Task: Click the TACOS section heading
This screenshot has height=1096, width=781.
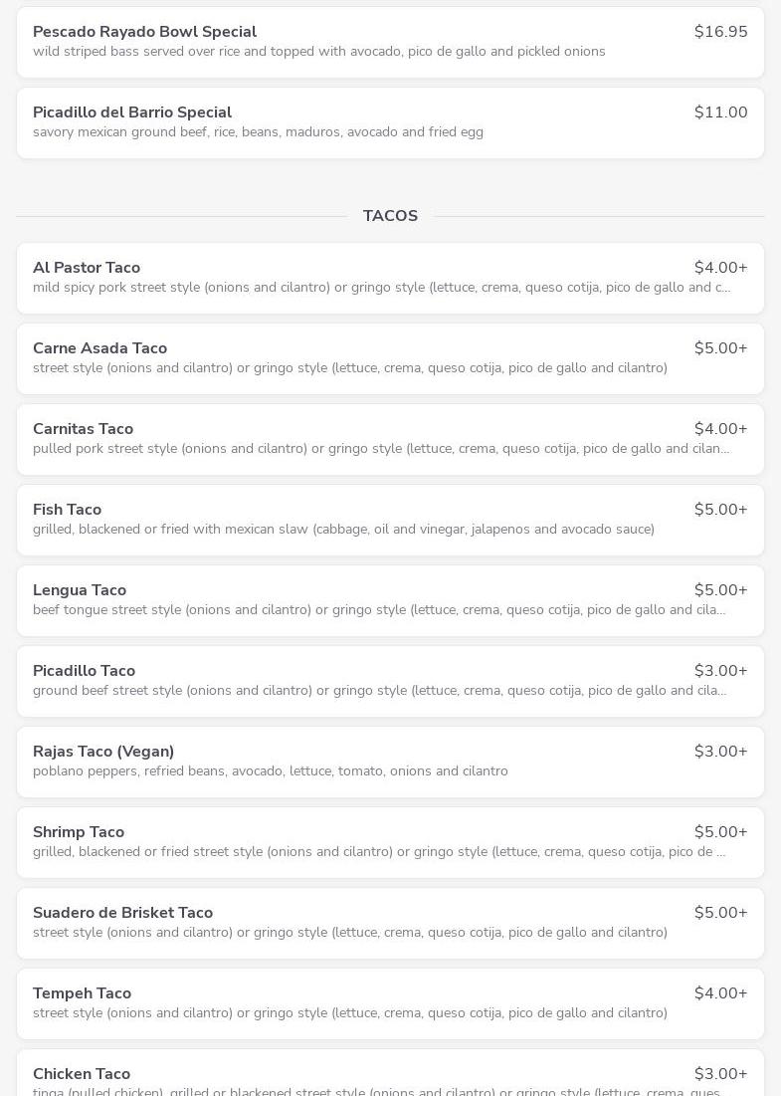Action: [390, 216]
